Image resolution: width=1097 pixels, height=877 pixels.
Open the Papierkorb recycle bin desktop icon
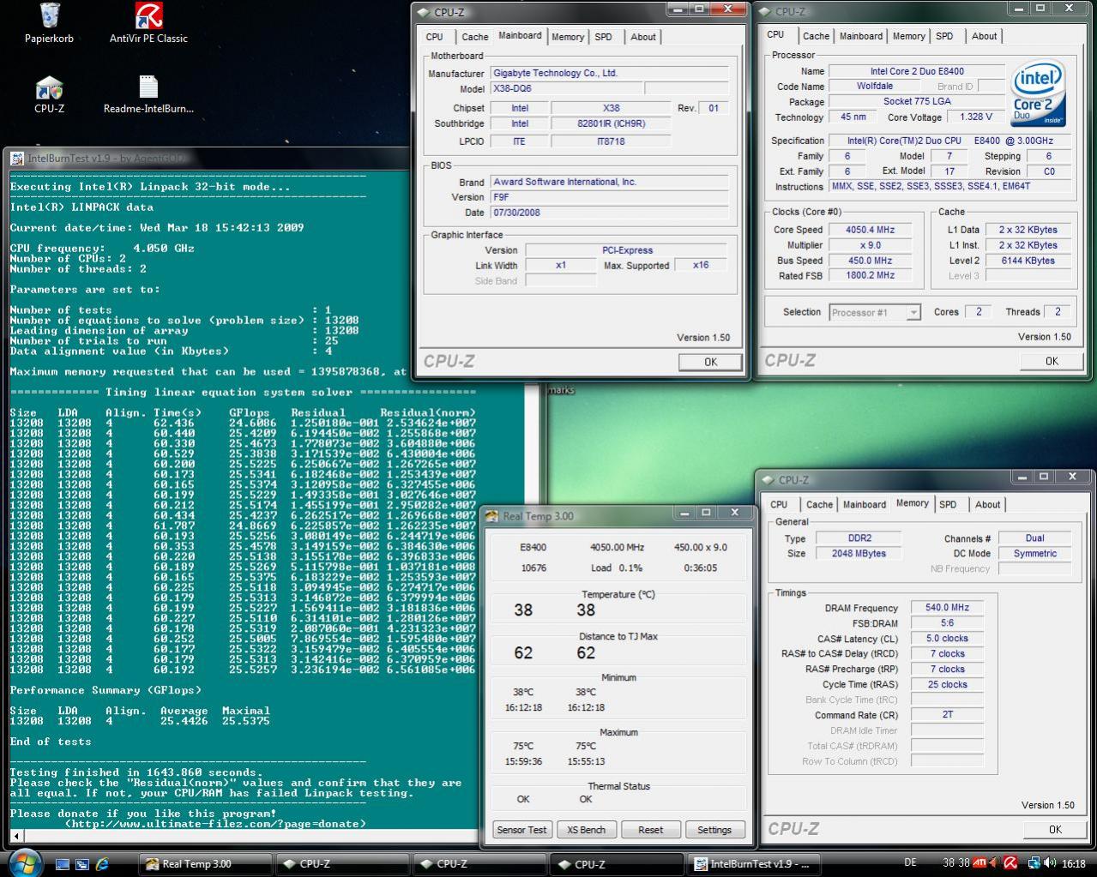coord(49,23)
